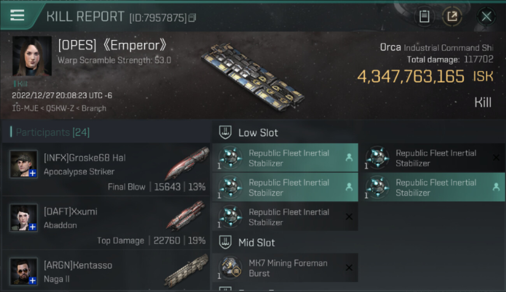Open the hamburger menu

(17, 15)
